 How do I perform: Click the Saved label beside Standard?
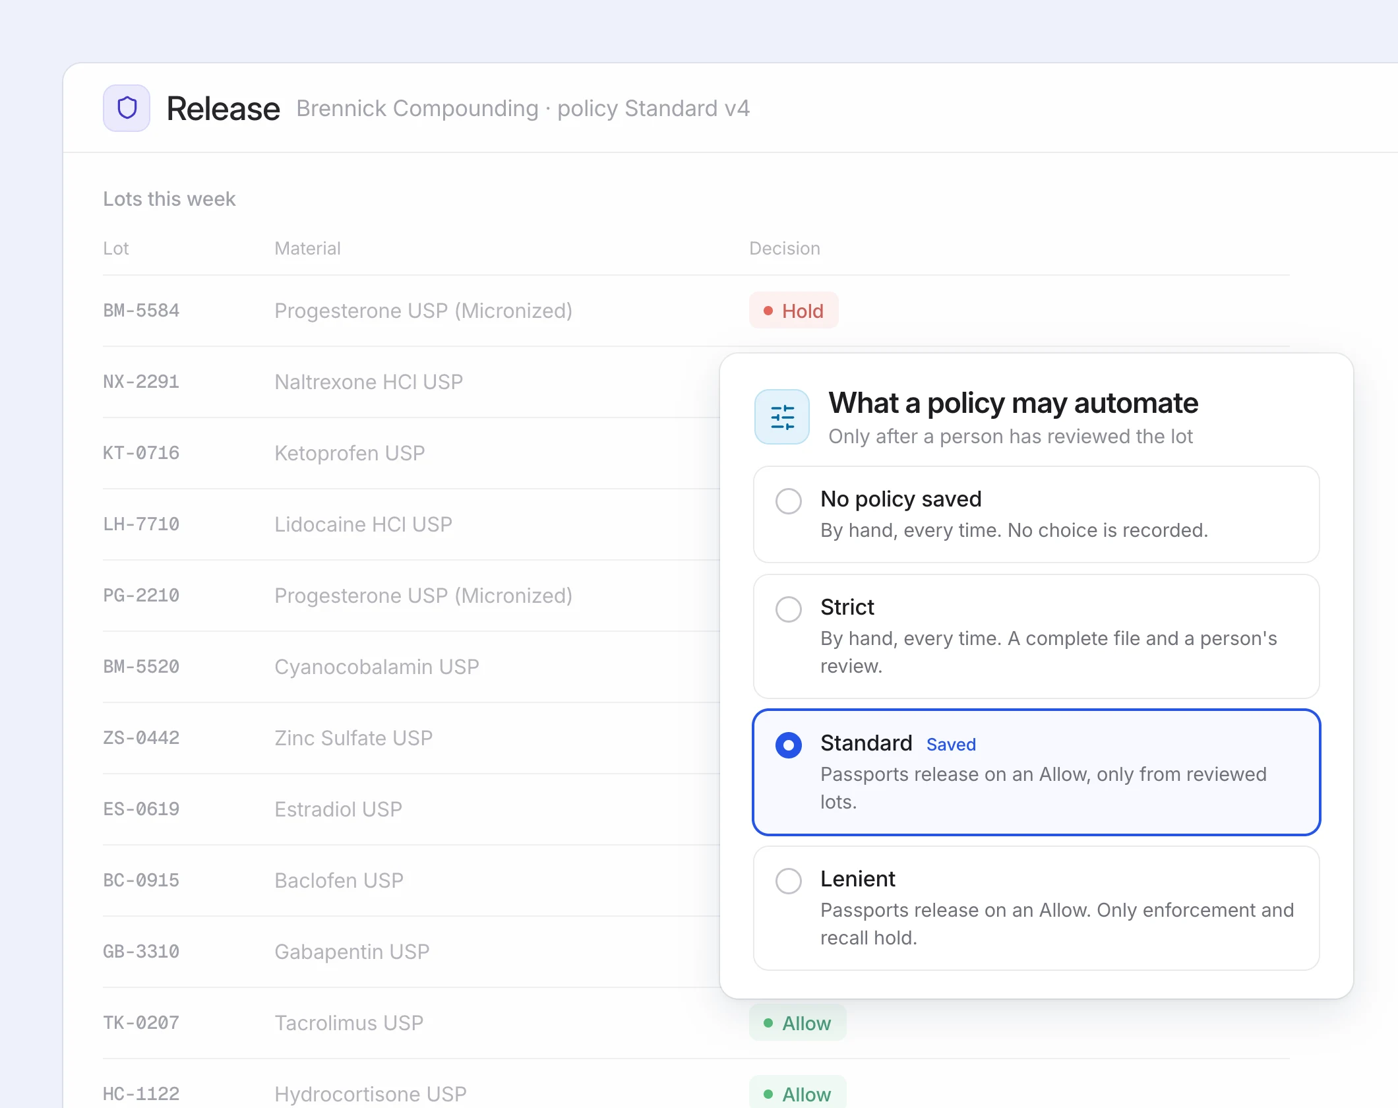tap(951, 745)
